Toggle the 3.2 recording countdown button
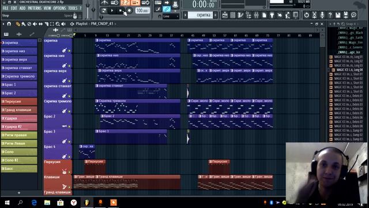 [125, 3]
